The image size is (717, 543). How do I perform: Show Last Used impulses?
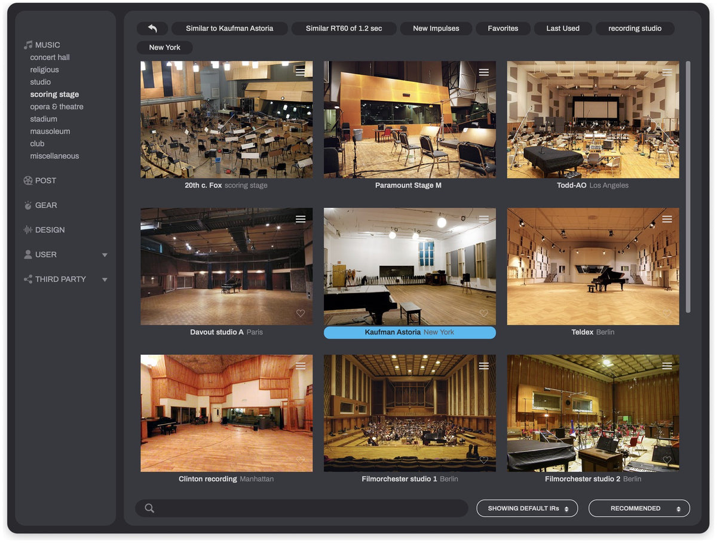coord(563,29)
